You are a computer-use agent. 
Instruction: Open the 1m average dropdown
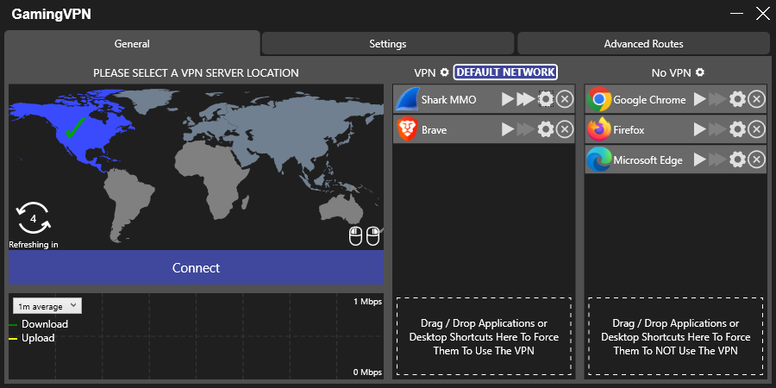[x=47, y=306]
